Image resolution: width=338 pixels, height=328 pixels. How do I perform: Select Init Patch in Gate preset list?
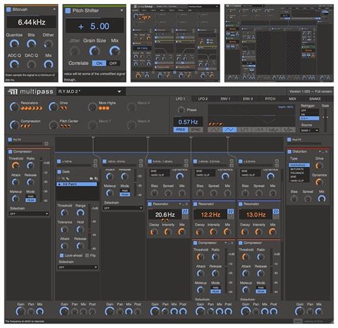77,184
